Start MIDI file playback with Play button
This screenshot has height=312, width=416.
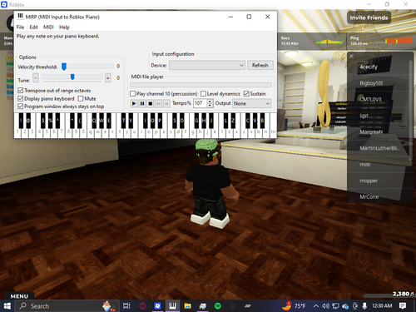[134, 103]
